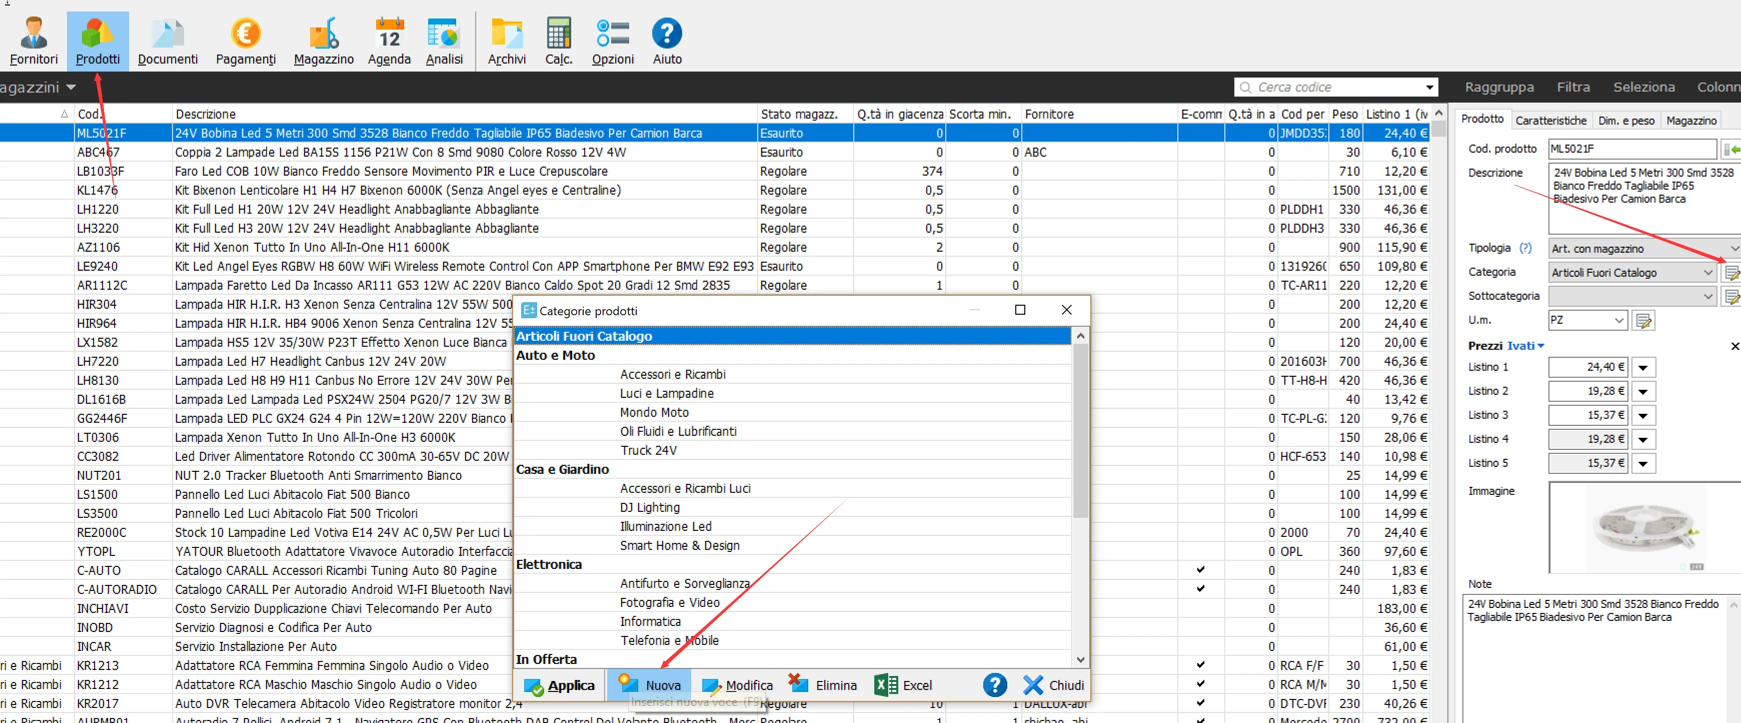The width and height of the screenshot is (1741, 723).
Task: Open the Agenda calendar icon
Action: click(389, 41)
